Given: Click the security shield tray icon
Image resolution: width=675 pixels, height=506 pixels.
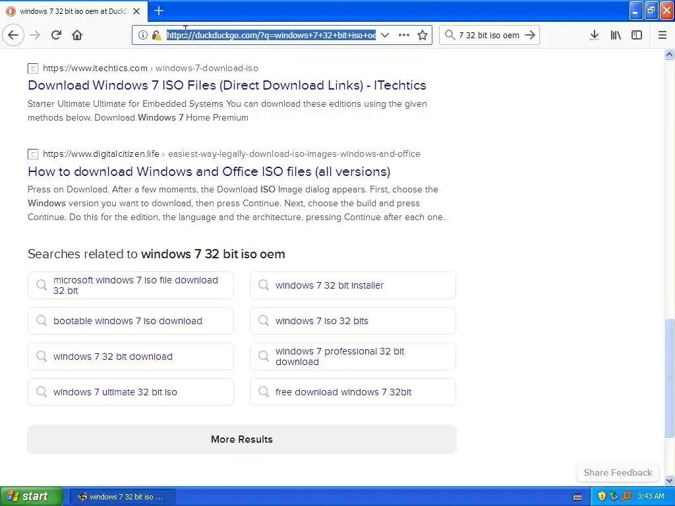Looking at the screenshot, I should 602,497.
